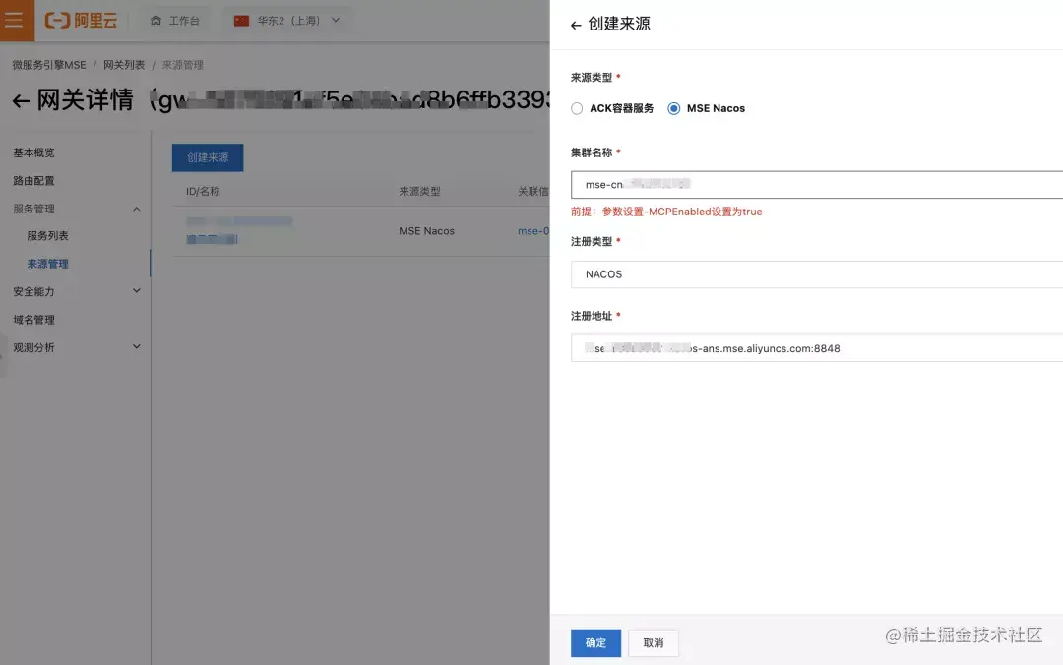Screen dimensions: 1063x665
Task: Click the blue 创建来源 button
Action: pyautogui.click(x=208, y=157)
